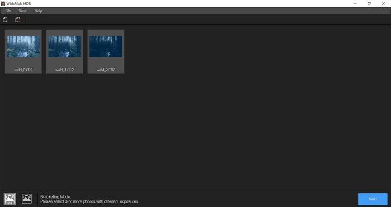Click the WidsMob HDR app icon
Screen dimensions: 391x207
3,3
